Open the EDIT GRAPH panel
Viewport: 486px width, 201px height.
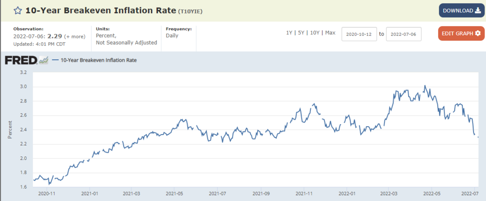(461, 34)
